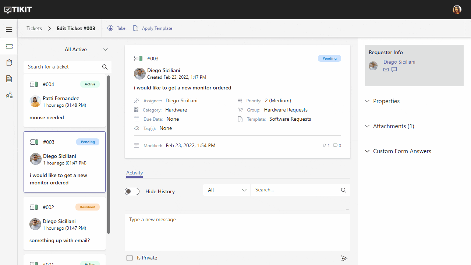The height and width of the screenshot is (265, 471).
Task: Expand the Properties section
Action: pos(386,101)
